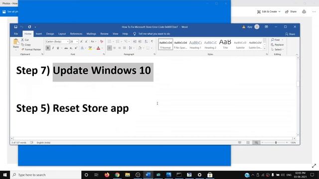Click the Cut command
Screen dimensions: 319x179
25,40
